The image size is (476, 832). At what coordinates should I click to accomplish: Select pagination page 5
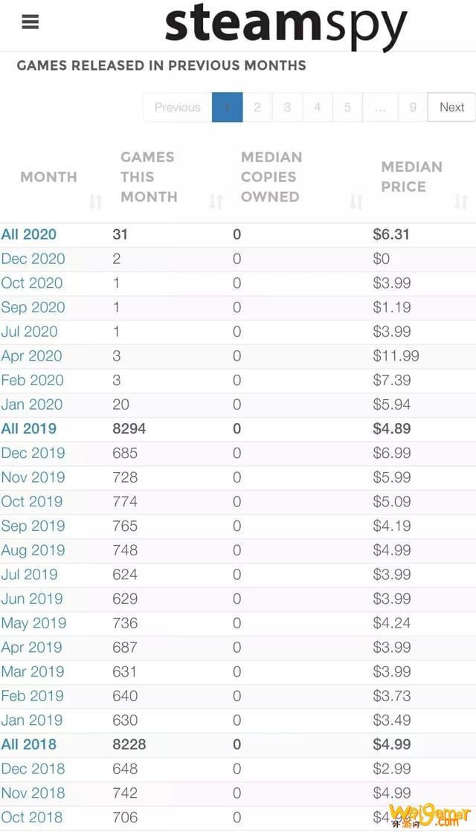tap(347, 107)
